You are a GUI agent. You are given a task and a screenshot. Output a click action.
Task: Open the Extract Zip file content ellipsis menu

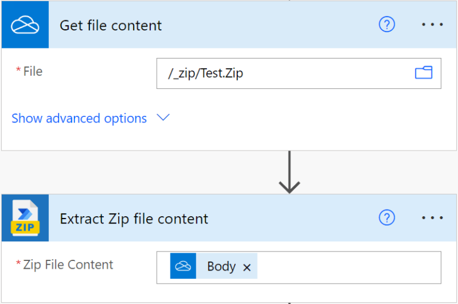coord(432,218)
